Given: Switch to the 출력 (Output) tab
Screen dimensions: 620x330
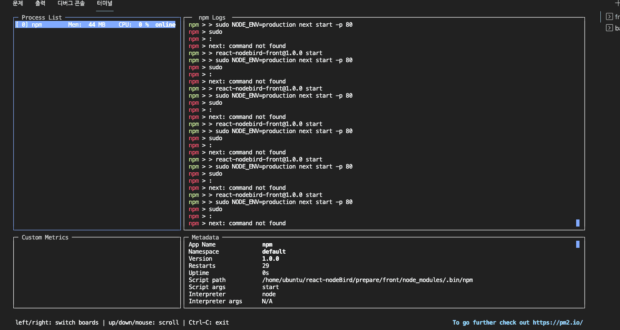Looking at the screenshot, I should (x=40, y=3).
